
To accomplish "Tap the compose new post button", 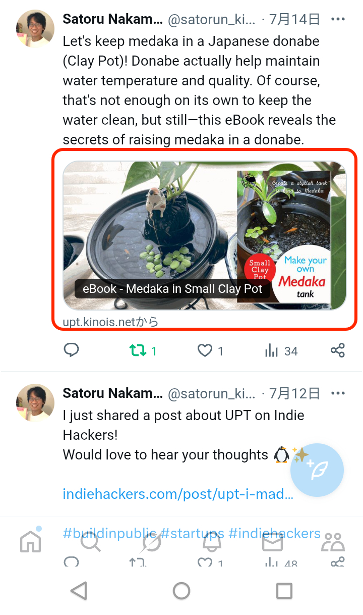I will coord(317,470).
